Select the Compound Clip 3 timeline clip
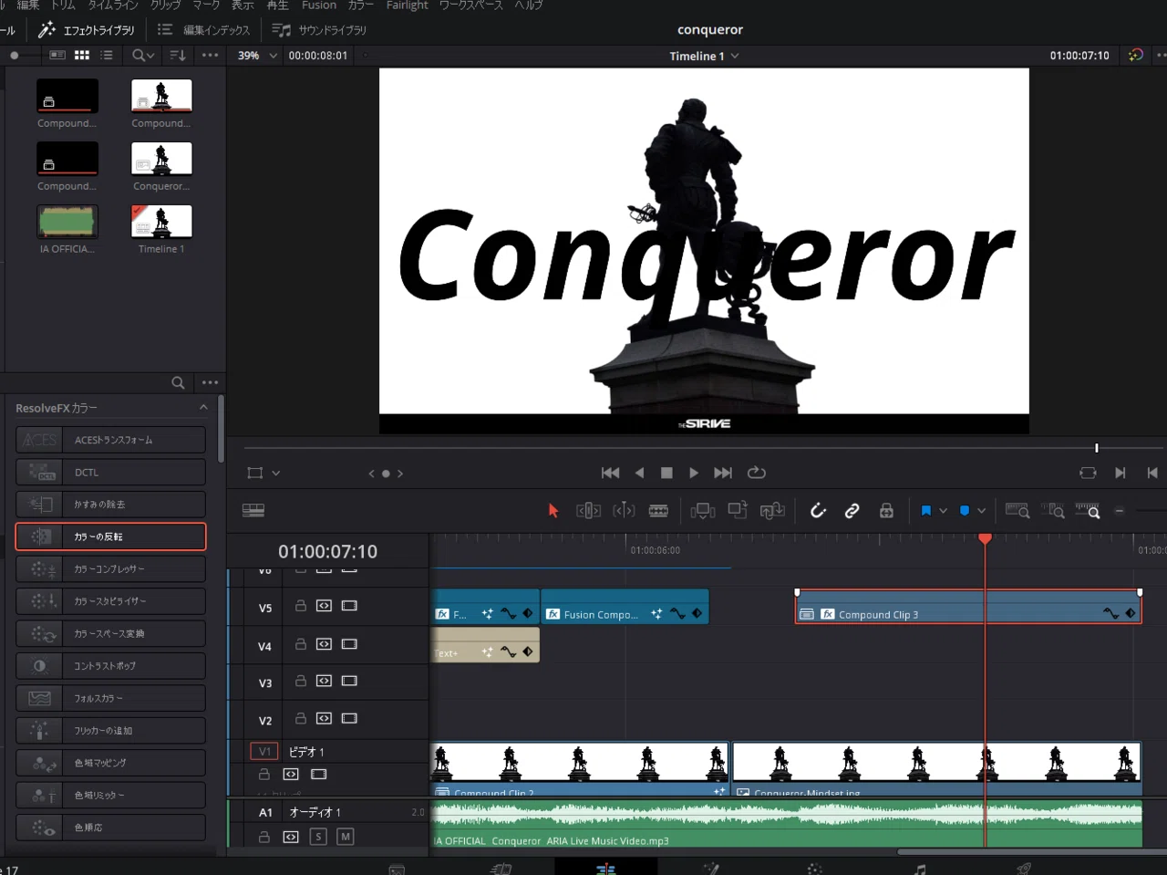 pyautogui.click(x=968, y=607)
